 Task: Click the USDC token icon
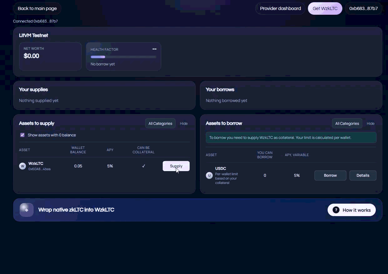click(209, 175)
